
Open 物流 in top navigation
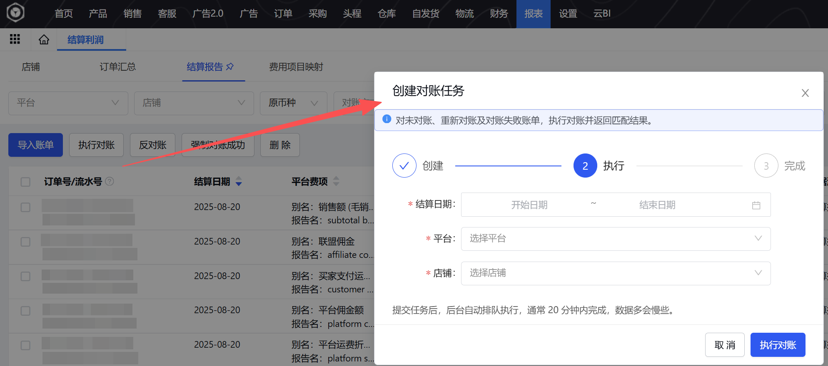click(464, 14)
